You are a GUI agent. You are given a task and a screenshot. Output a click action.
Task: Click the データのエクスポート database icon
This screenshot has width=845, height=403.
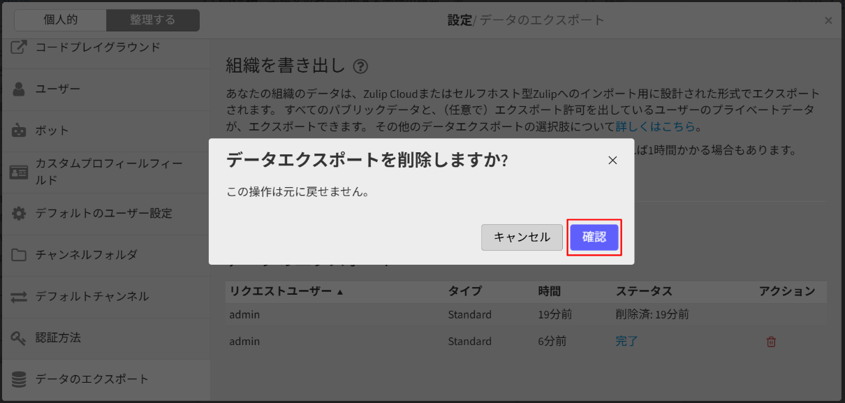click(20, 379)
